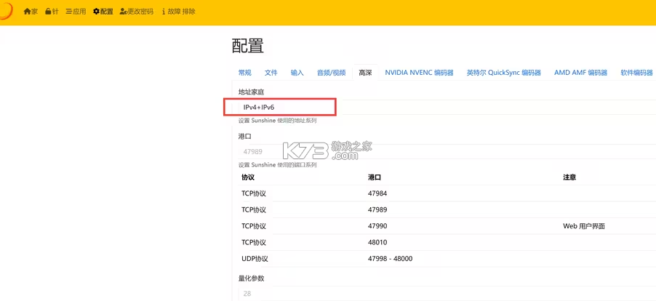Screen dimensions: 656x301
Task: Click the 地址家庭 label
Action: click(x=252, y=92)
